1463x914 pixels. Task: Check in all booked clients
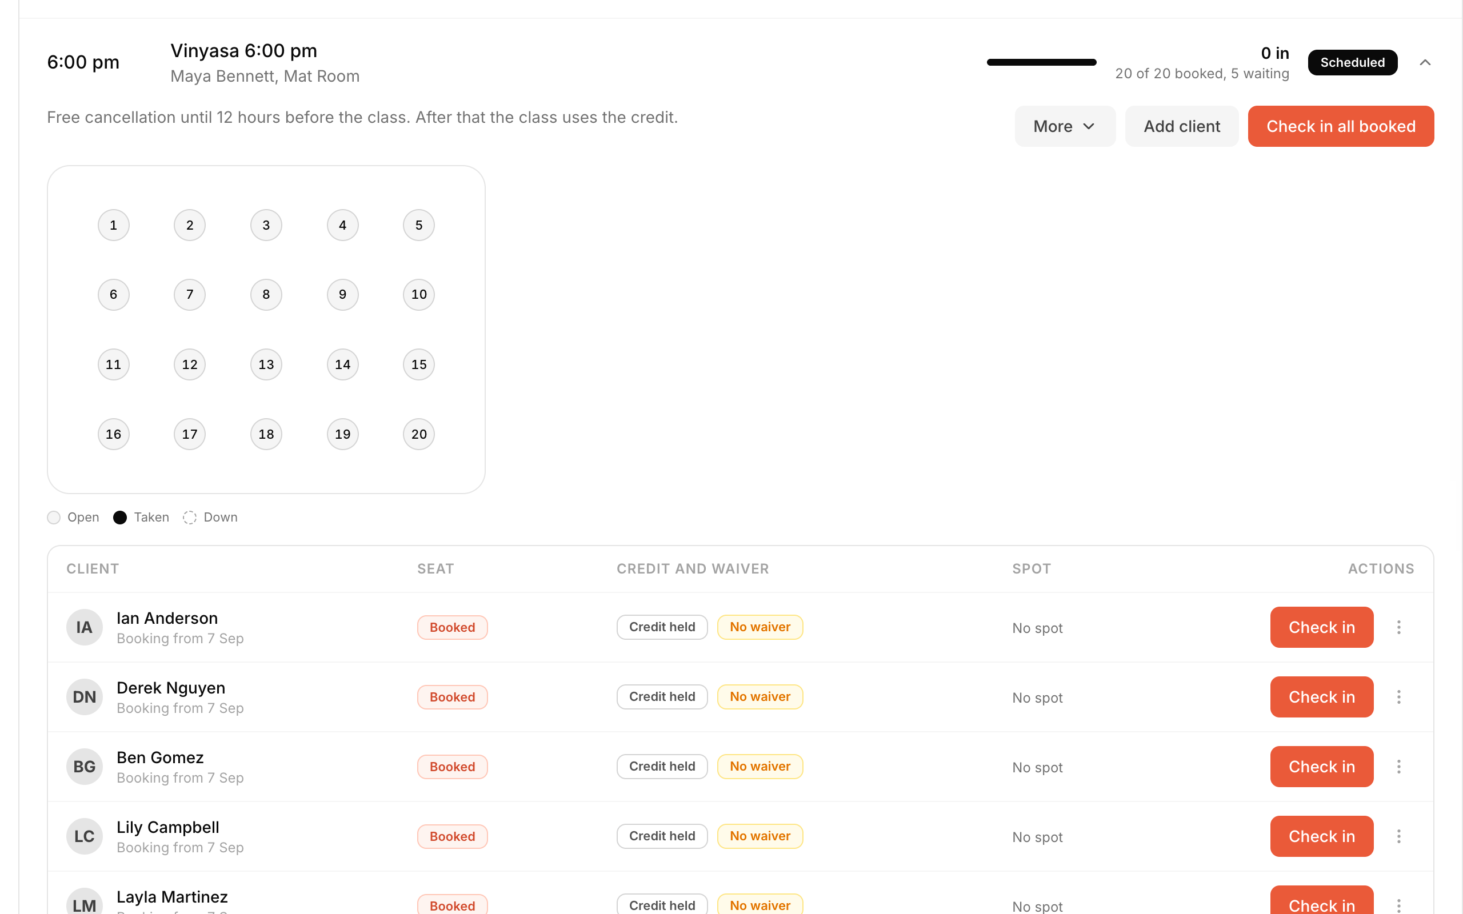(x=1340, y=126)
